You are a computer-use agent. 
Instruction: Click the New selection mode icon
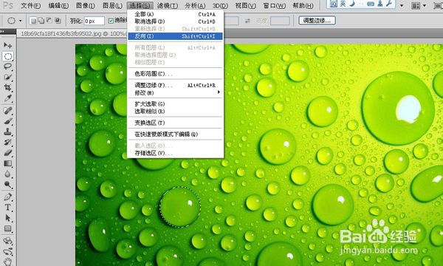tap(33, 21)
